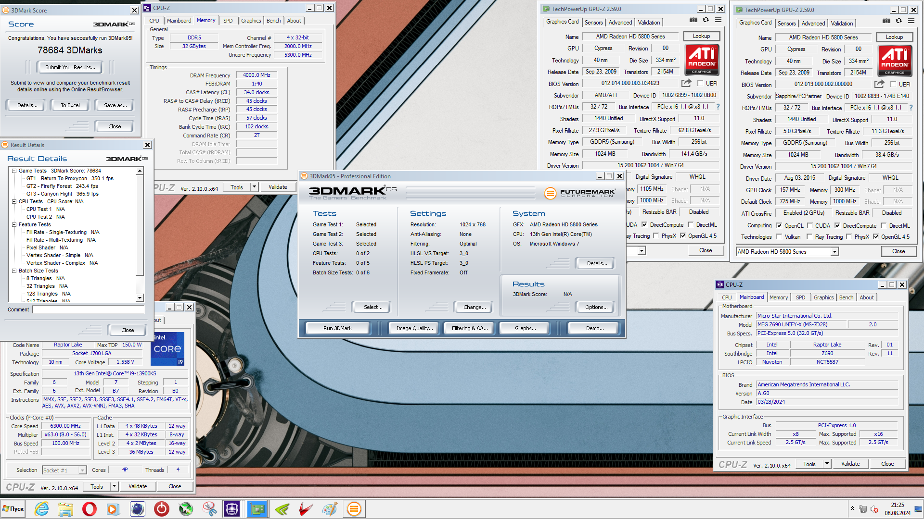Screen dimensions: 924x519
Task: Show hidden tray icons arrow
Action: coord(852,508)
